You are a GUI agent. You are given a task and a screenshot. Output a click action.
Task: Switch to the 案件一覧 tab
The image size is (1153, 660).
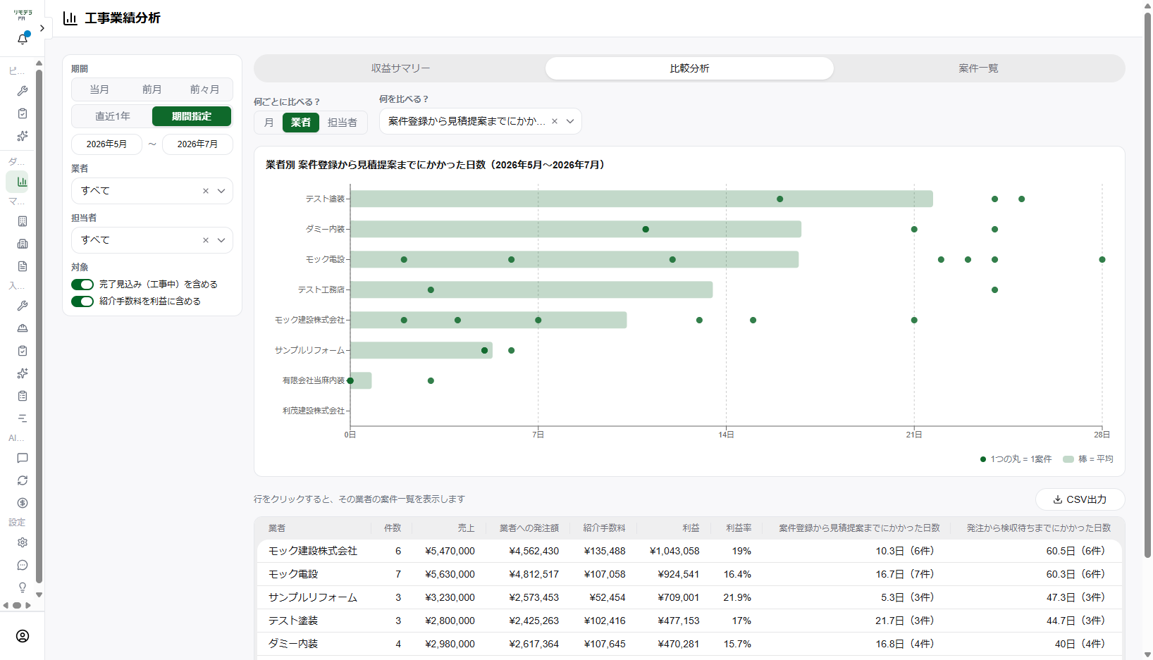pyautogui.click(x=978, y=68)
